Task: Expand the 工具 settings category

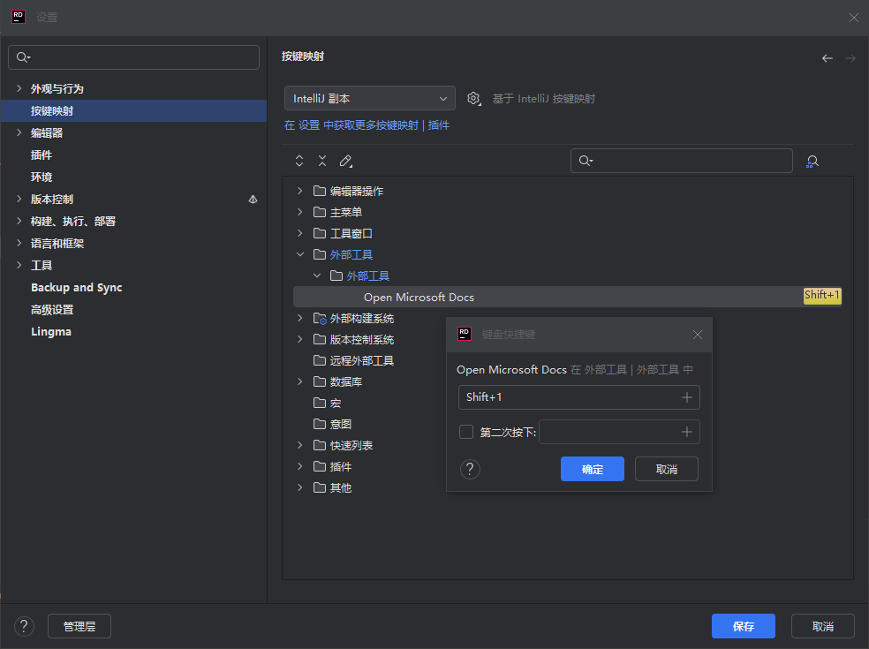Action: coord(19,265)
